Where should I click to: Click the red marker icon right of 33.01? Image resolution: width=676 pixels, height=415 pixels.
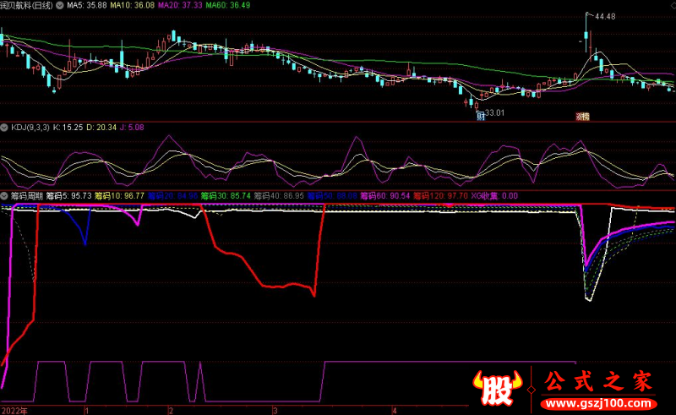click(583, 116)
